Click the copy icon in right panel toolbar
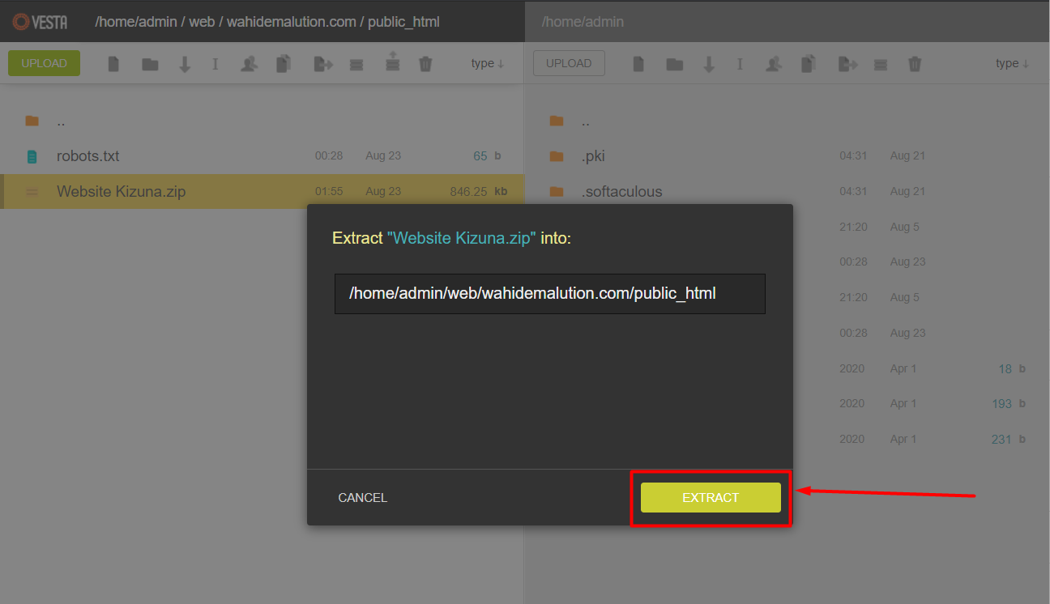This screenshot has height=604, width=1050. pos(808,63)
